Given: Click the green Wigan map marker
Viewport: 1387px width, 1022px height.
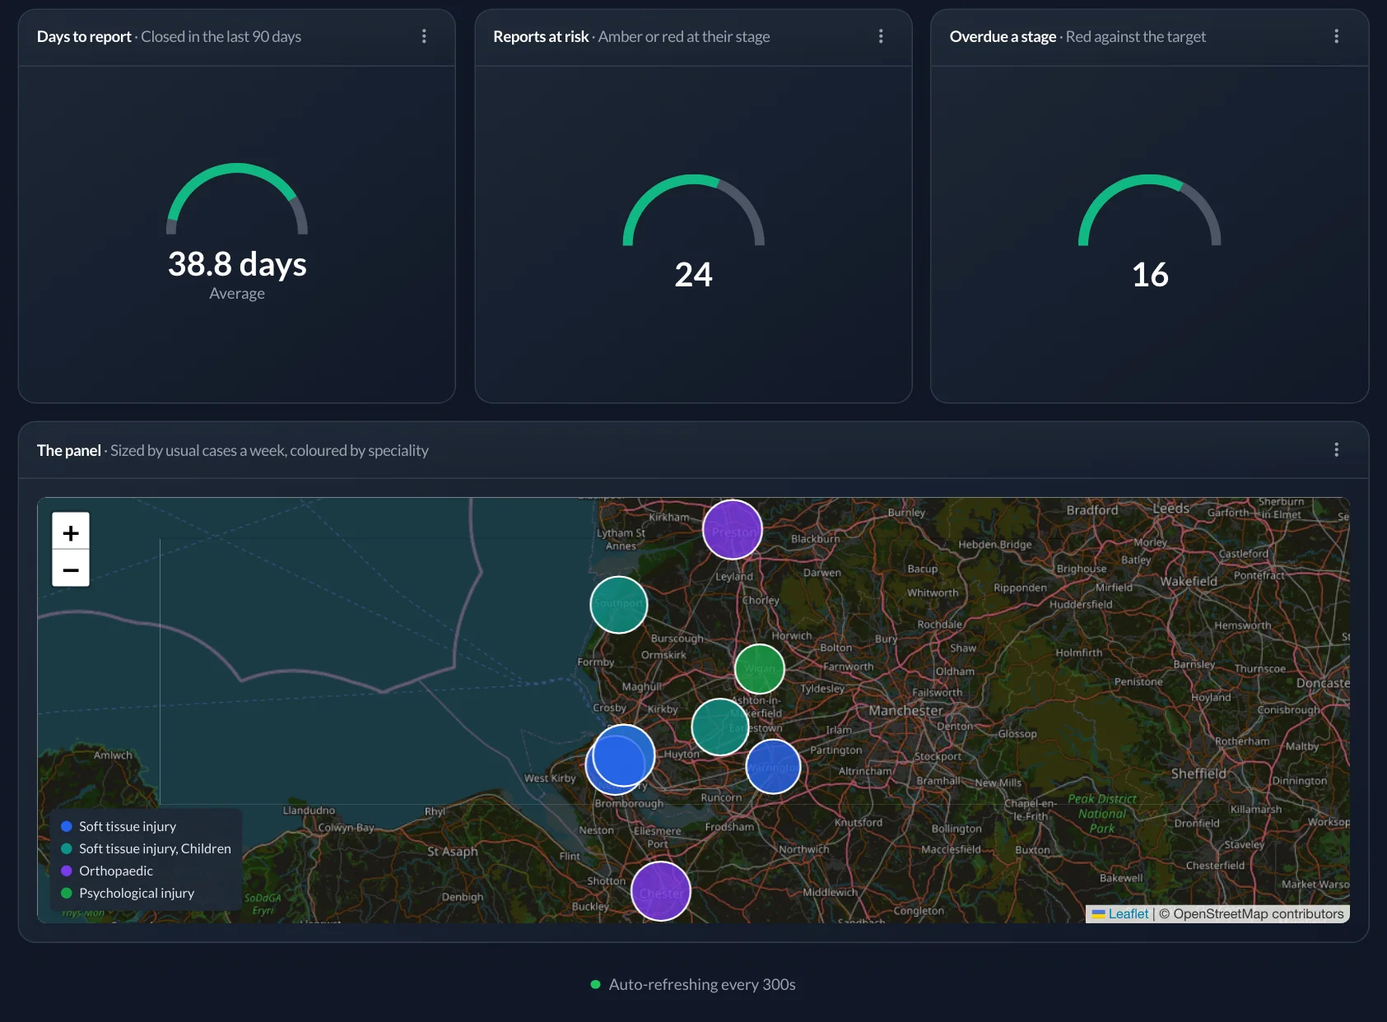Looking at the screenshot, I should tap(760, 669).
